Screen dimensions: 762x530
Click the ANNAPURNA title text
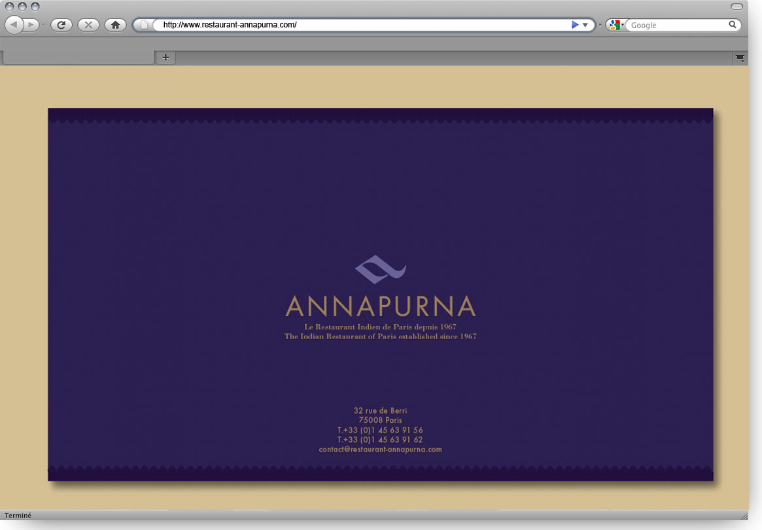coord(381,306)
